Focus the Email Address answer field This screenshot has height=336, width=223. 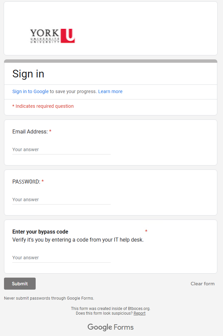click(61, 150)
